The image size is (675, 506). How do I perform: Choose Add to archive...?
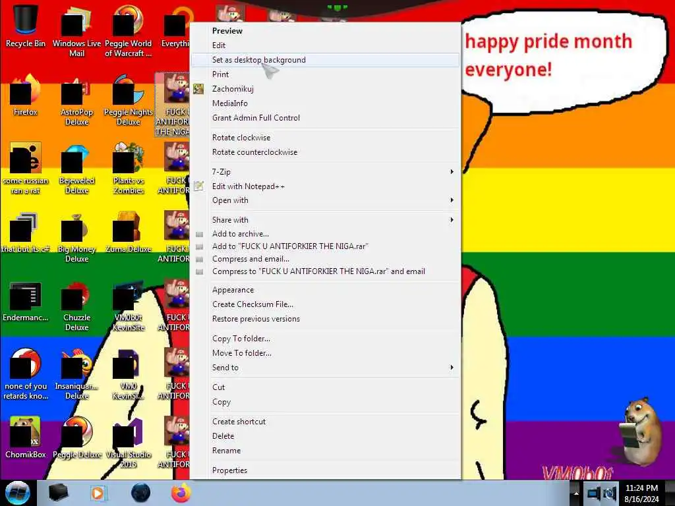tap(325, 234)
